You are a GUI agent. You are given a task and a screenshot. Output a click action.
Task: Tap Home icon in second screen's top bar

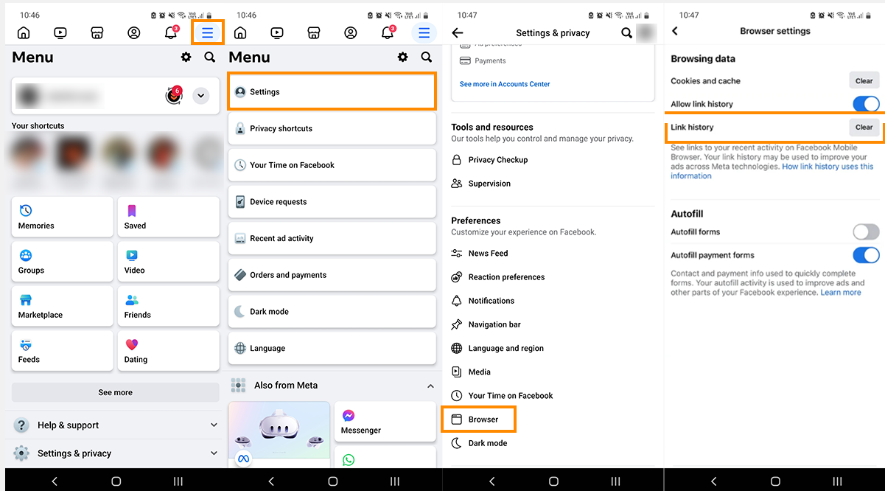pos(240,32)
